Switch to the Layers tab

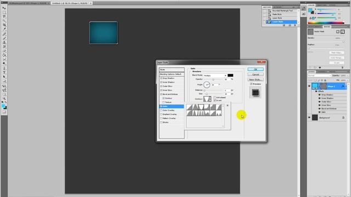pyautogui.click(x=312, y=72)
